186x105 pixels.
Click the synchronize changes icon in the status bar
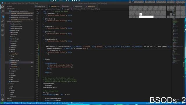[x=12, y=103]
